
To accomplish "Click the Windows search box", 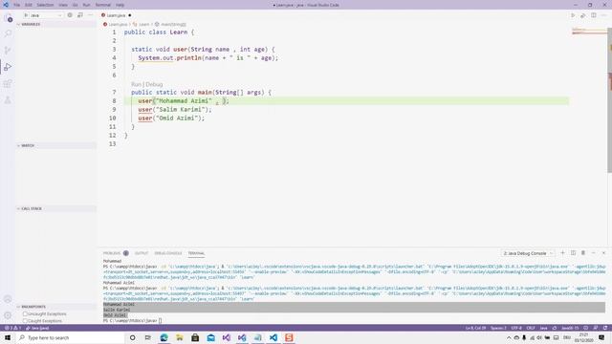I will pos(71,337).
